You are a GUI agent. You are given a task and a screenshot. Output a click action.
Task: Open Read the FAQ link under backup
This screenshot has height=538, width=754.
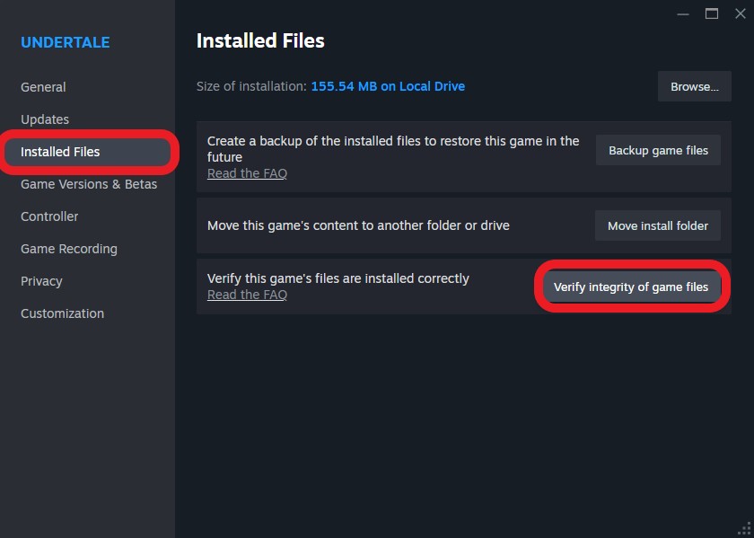click(x=247, y=173)
